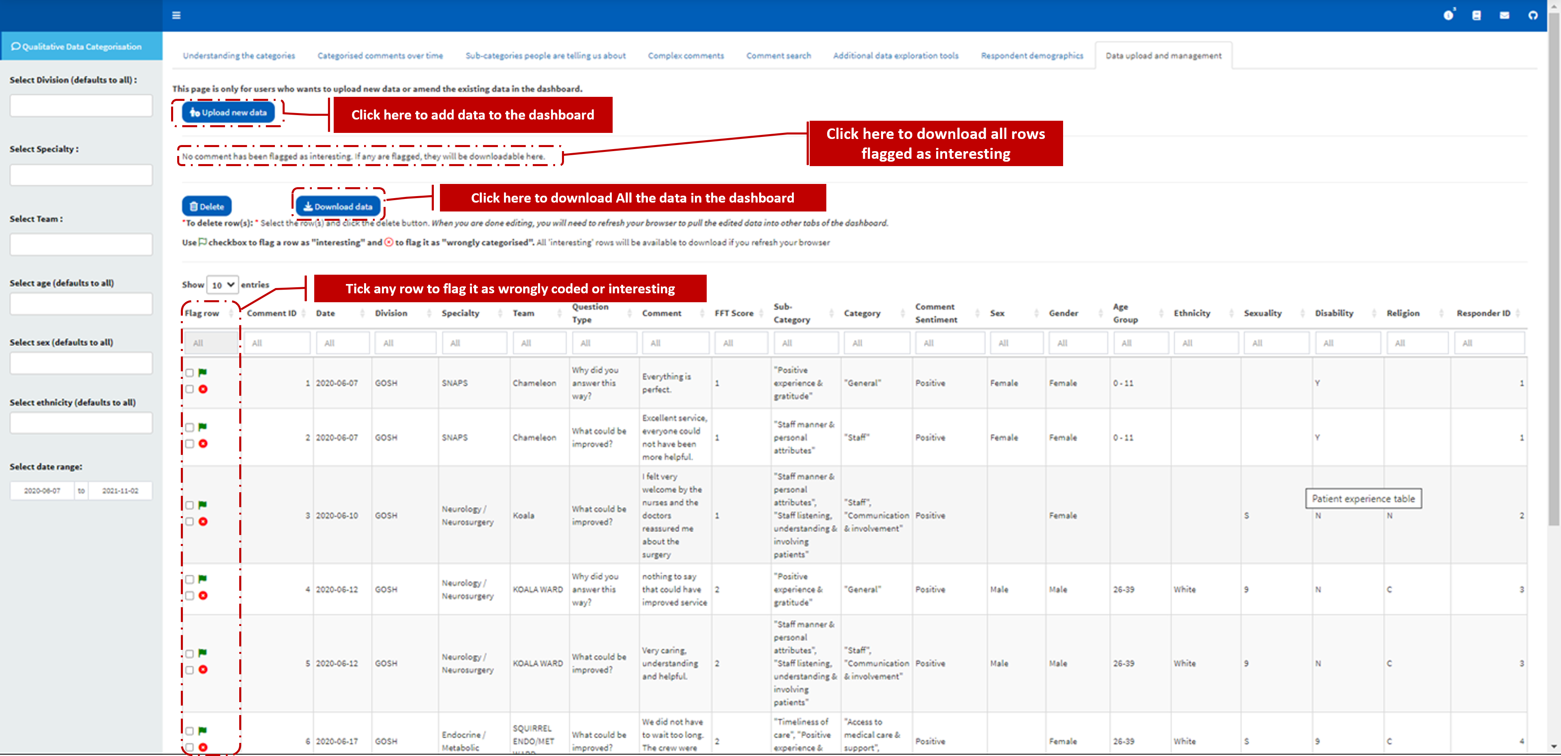Click the Upload new data button
Screen dimensions: 1561x756
[228, 113]
